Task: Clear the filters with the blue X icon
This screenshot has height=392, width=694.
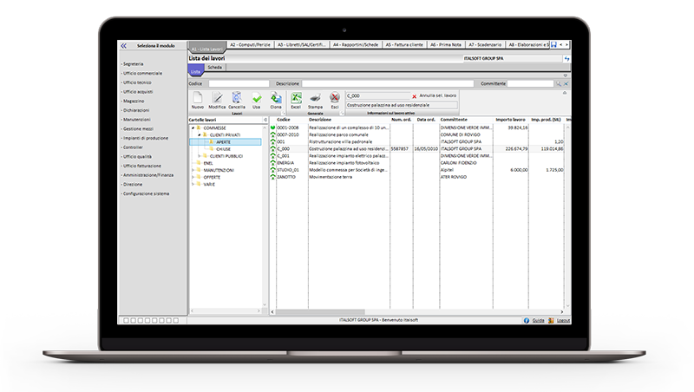Action: click(x=566, y=83)
